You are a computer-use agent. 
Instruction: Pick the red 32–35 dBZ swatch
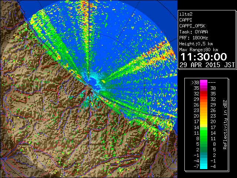tap(204, 94)
